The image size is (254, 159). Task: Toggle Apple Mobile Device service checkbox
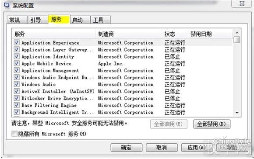(17, 63)
